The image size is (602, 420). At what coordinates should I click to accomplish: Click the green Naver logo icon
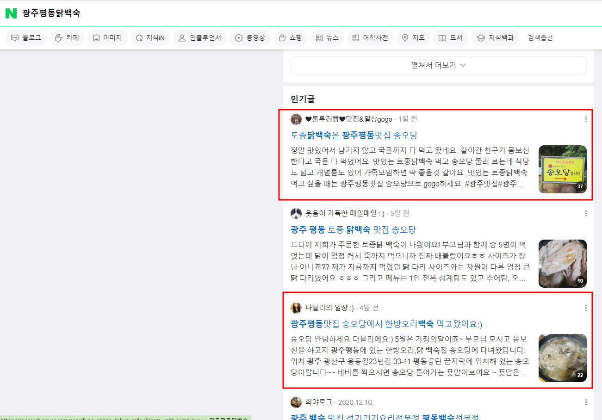(11, 13)
